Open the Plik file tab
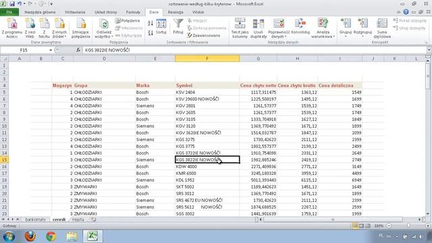Image resolution: width=432 pixels, height=243 pixels. point(9,12)
